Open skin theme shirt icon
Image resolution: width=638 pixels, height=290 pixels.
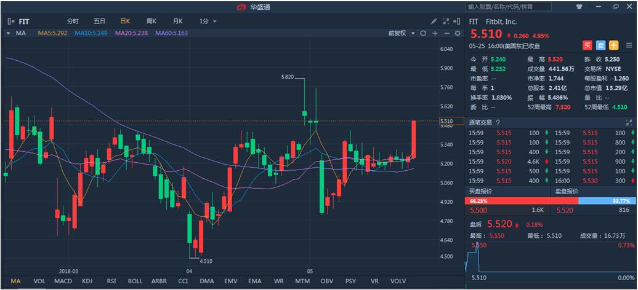579,7
